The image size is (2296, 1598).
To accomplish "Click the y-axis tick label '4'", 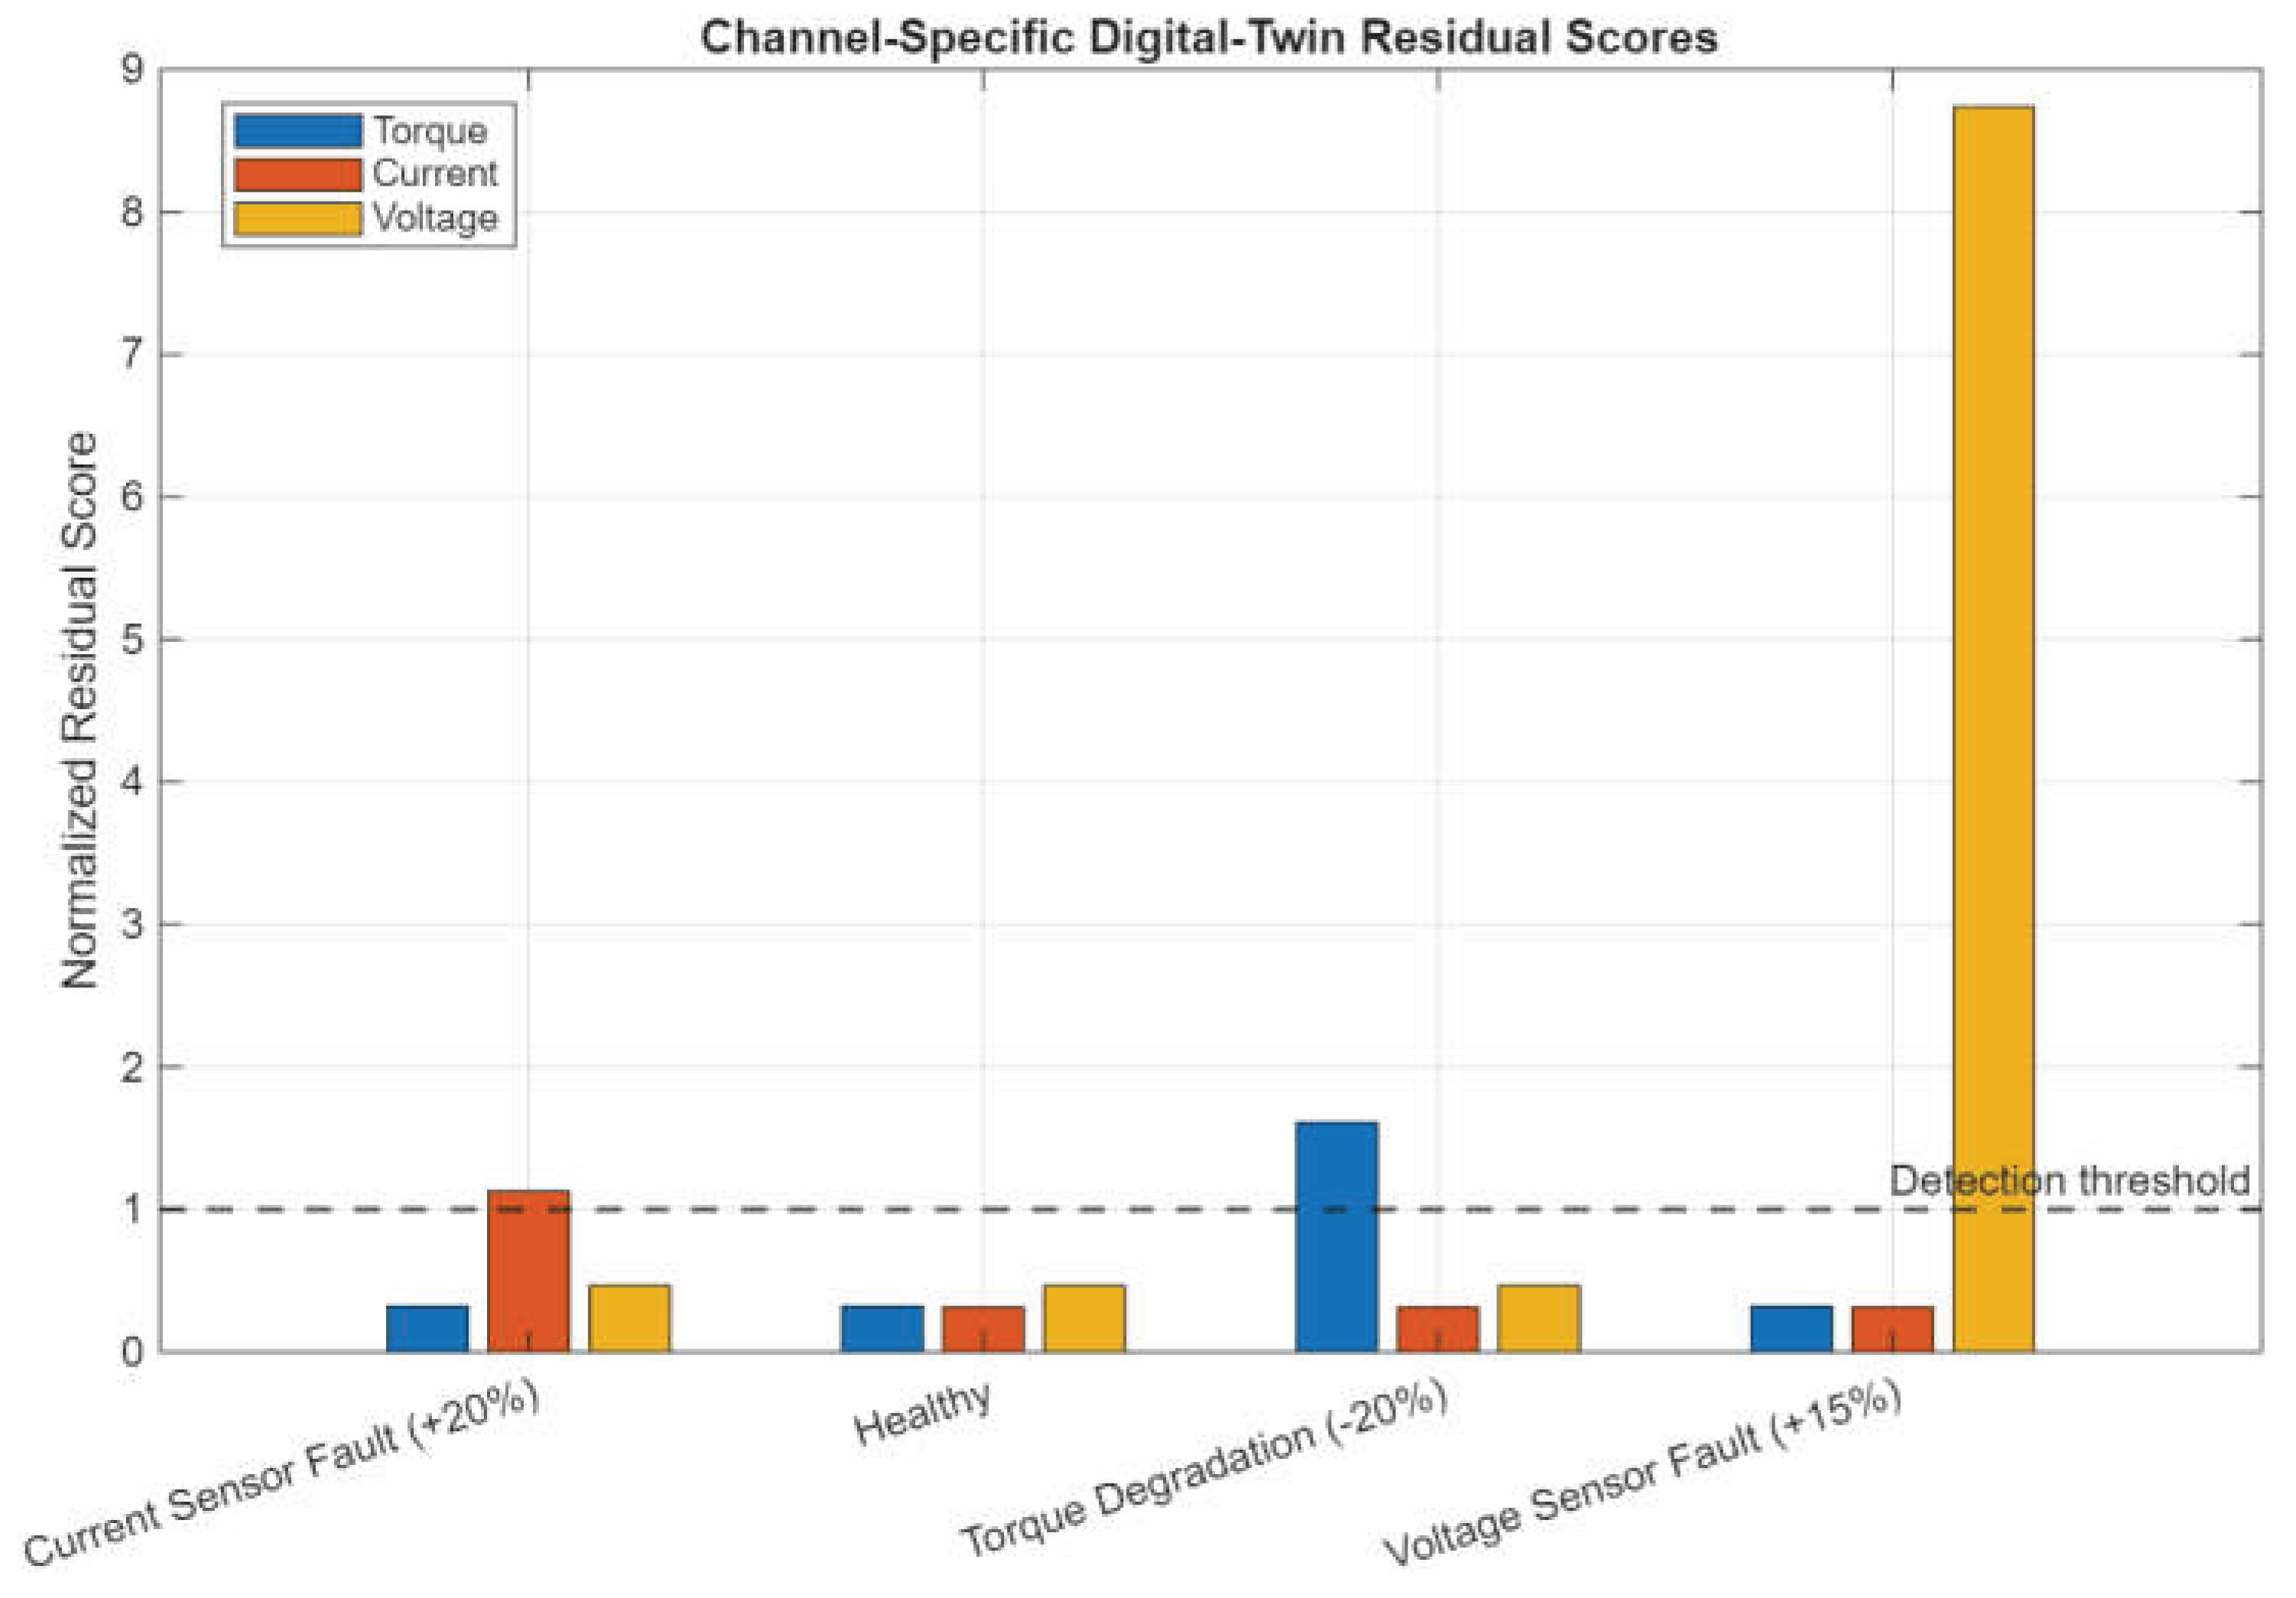I will tap(133, 782).
